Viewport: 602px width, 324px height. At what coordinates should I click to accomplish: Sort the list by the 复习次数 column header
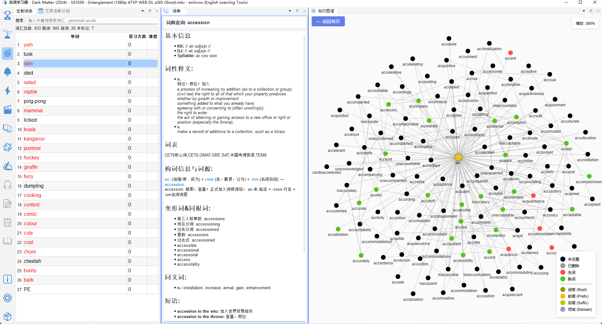[x=137, y=36]
